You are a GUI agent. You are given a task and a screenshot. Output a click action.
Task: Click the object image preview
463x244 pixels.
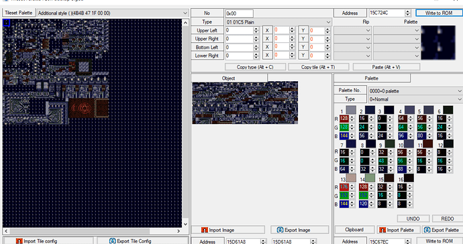pyautogui.click(x=245, y=103)
